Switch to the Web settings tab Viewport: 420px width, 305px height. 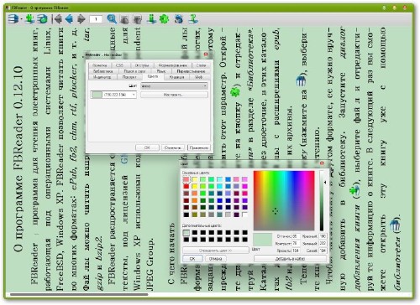199,77
